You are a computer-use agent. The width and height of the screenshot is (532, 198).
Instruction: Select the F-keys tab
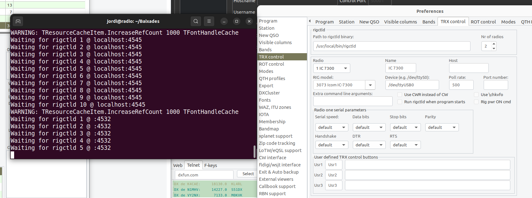coord(211,165)
